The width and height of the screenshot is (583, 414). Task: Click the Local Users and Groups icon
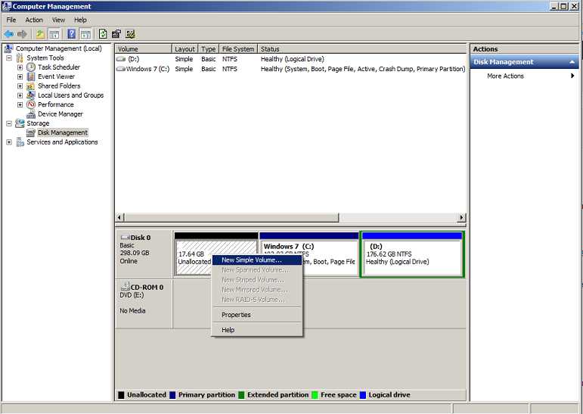(x=31, y=95)
